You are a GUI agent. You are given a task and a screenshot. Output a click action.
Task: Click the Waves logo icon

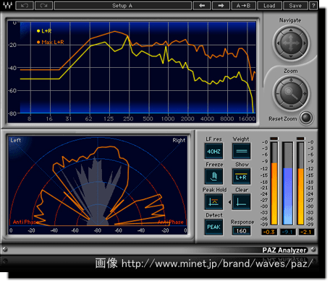coord(7,5)
